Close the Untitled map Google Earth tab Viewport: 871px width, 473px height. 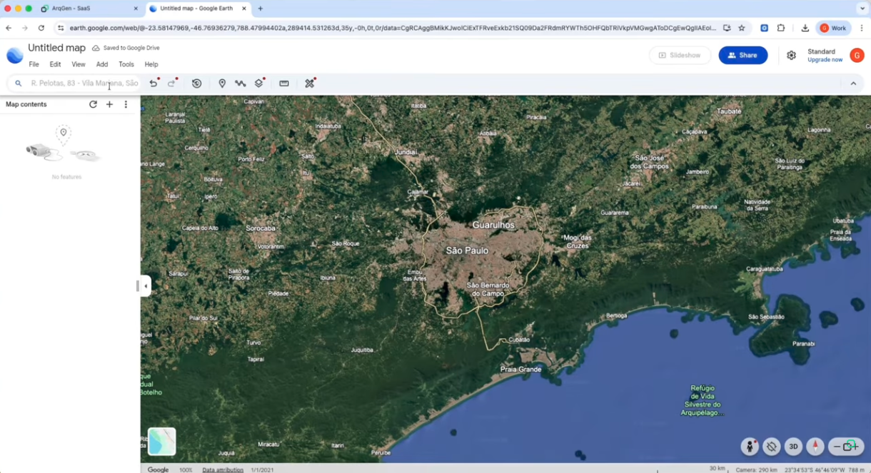(x=244, y=9)
